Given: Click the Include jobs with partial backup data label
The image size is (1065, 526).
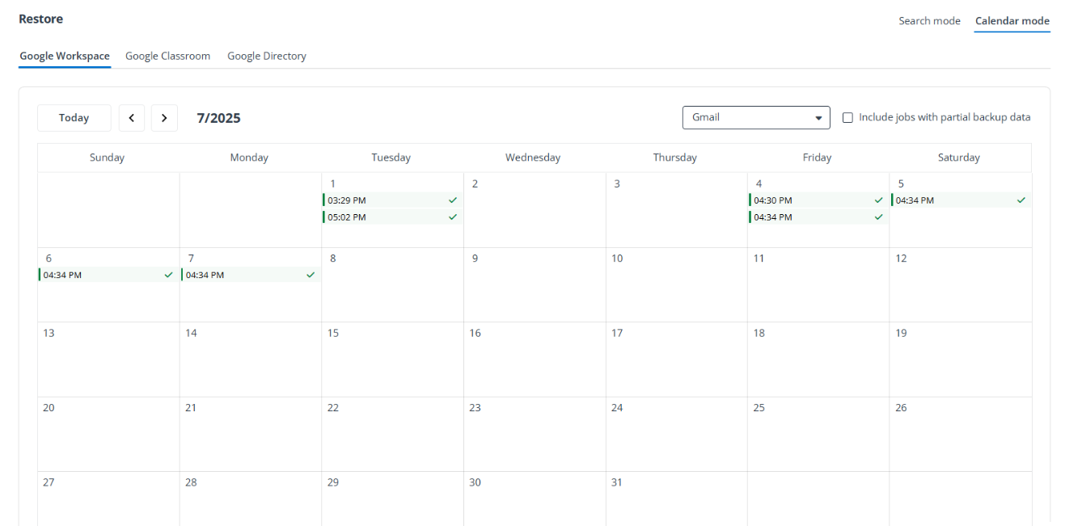Looking at the screenshot, I should pyautogui.click(x=944, y=116).
